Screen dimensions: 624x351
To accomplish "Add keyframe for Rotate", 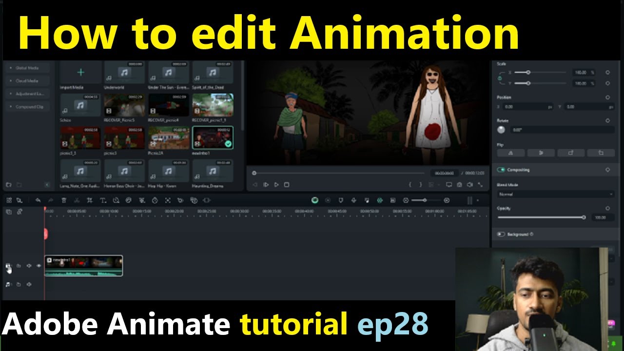I will [x=607, y=120].
